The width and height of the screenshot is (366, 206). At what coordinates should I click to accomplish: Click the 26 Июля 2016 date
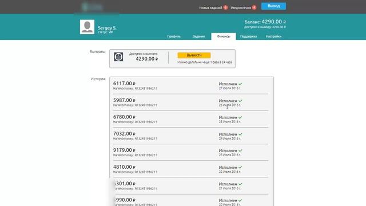coord(230,105)
